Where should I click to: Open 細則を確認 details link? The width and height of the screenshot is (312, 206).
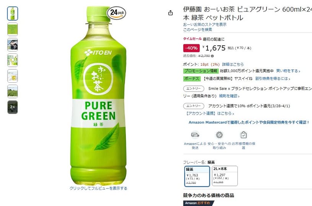click(x=229, y=96)
